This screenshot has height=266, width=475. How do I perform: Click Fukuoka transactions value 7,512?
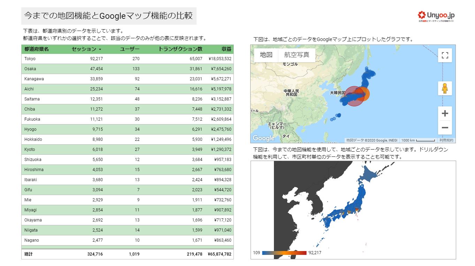point(197,119)
